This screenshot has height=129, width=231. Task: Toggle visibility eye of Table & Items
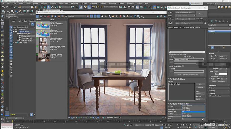16,42
